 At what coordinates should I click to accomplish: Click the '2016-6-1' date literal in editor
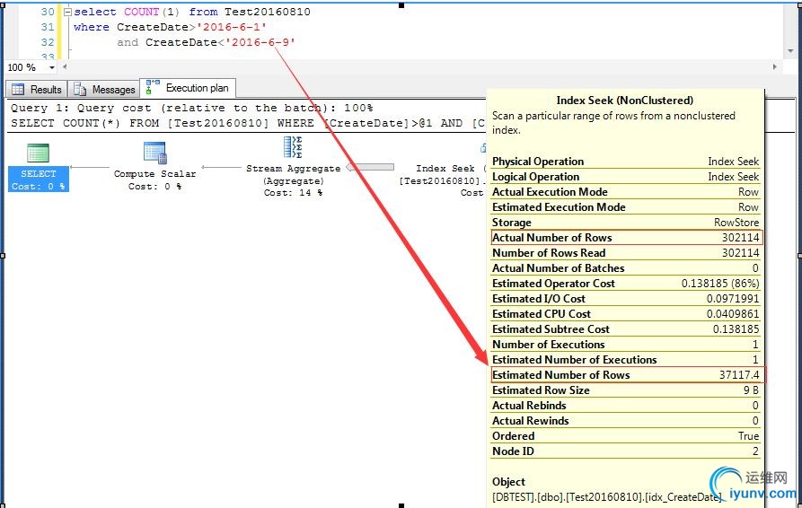231,27
